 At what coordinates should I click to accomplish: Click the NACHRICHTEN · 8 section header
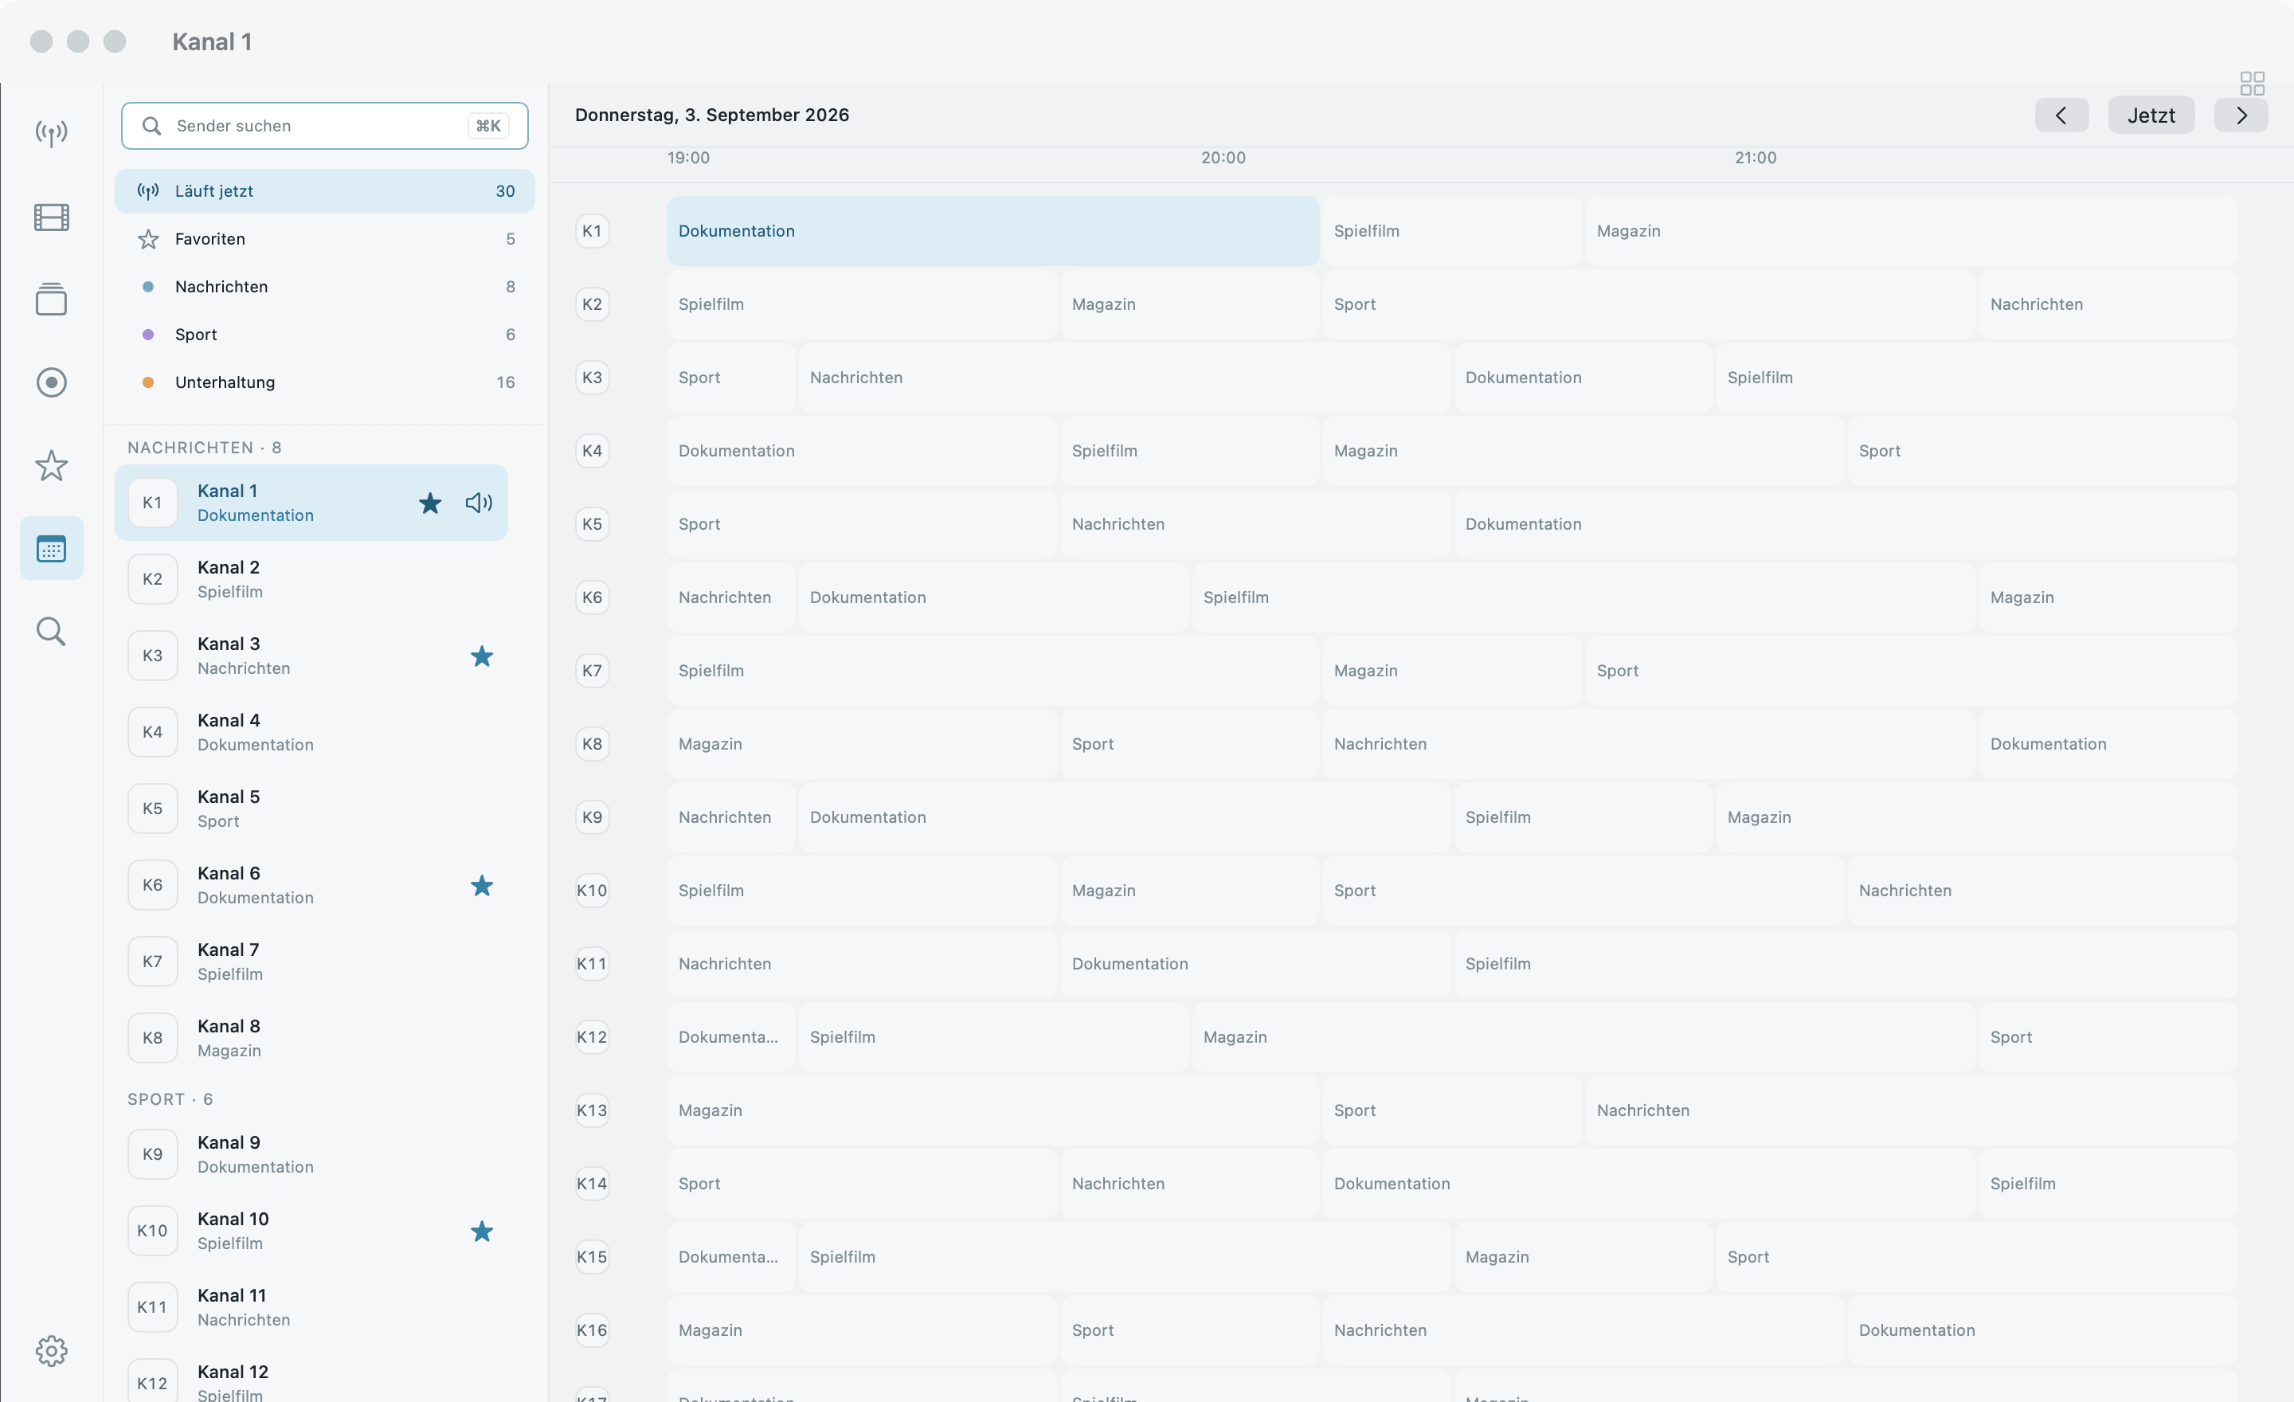coord(204,448)
